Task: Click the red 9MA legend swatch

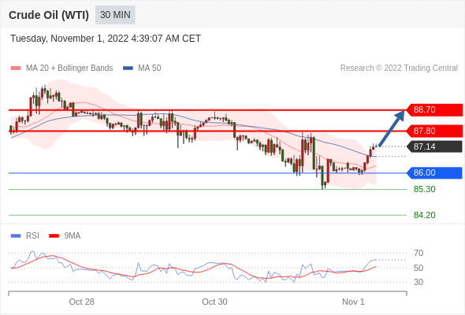Action: [54, 236]
